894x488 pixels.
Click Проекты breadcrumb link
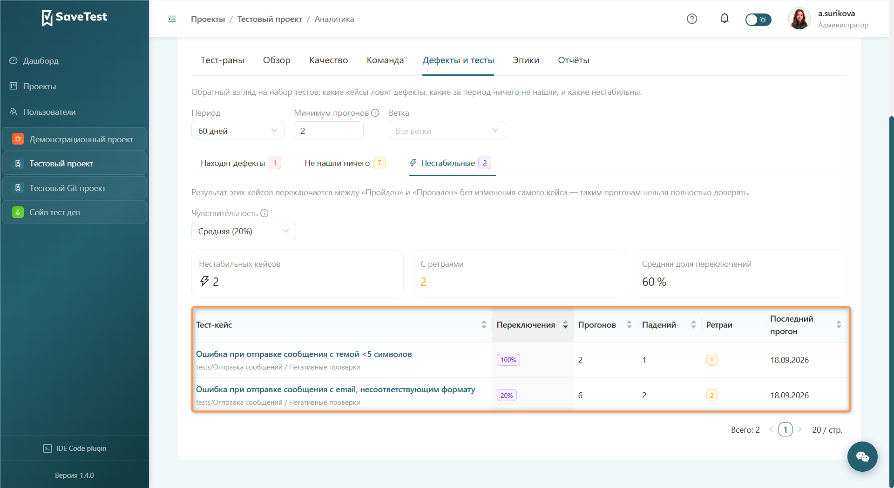(208, 19)
